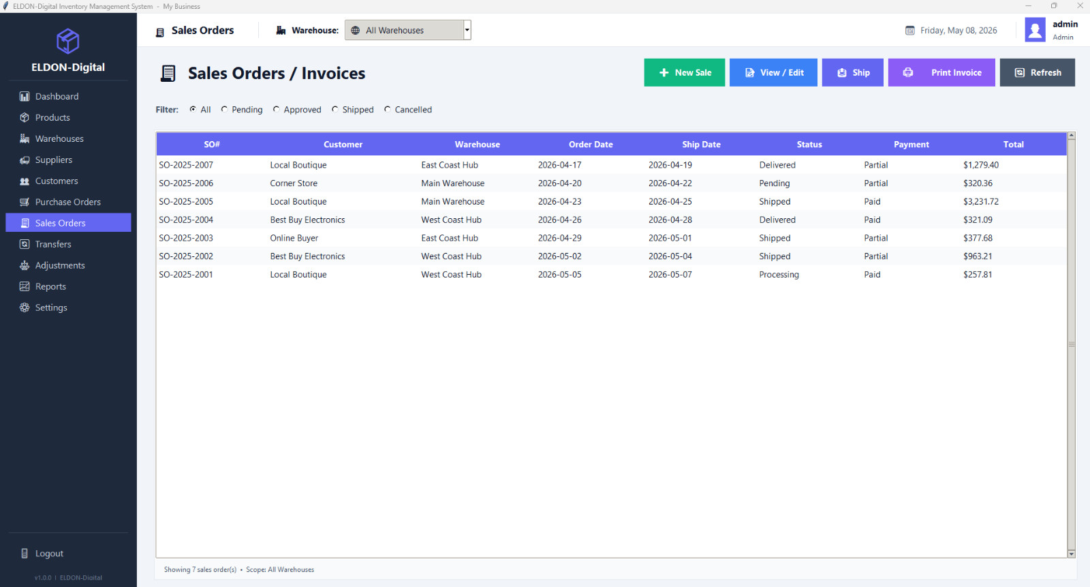Click the Reports icon in sidebar
The image size is (1090, 587).
pos(25,287)
